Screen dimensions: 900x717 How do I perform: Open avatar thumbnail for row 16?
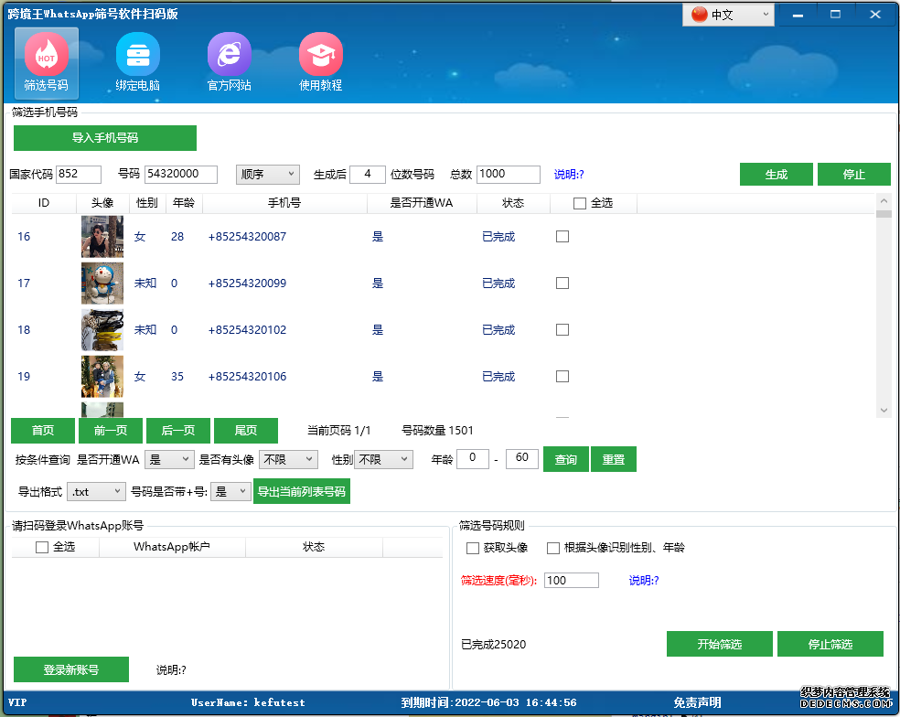pyautogui.click(x=102, y=237)
